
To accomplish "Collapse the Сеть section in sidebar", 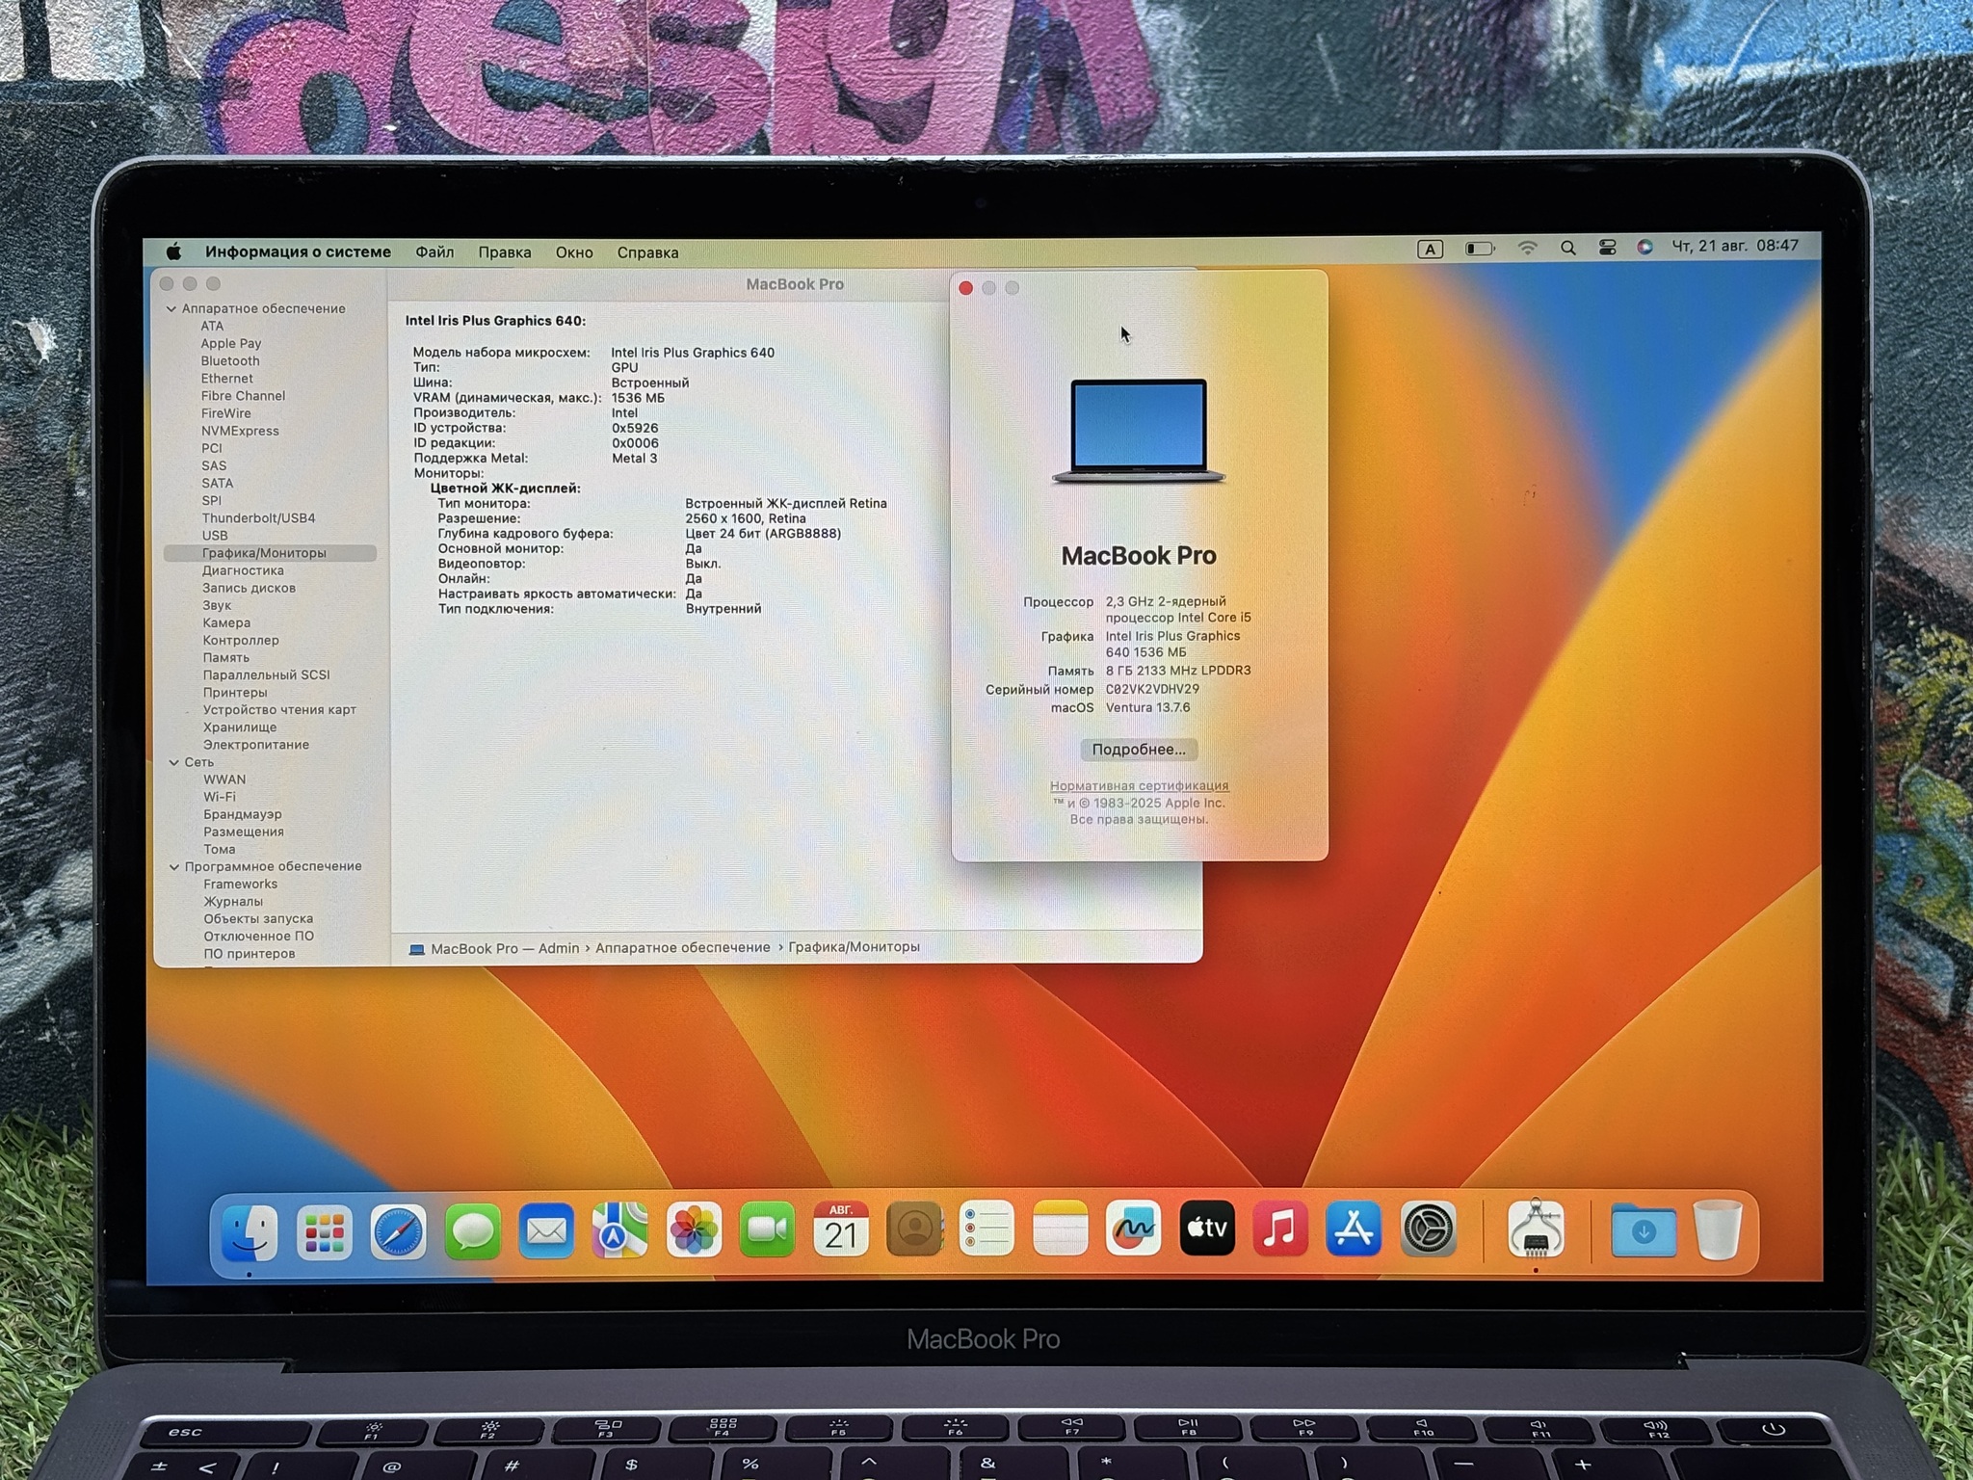I will click(x=173, y=762).
